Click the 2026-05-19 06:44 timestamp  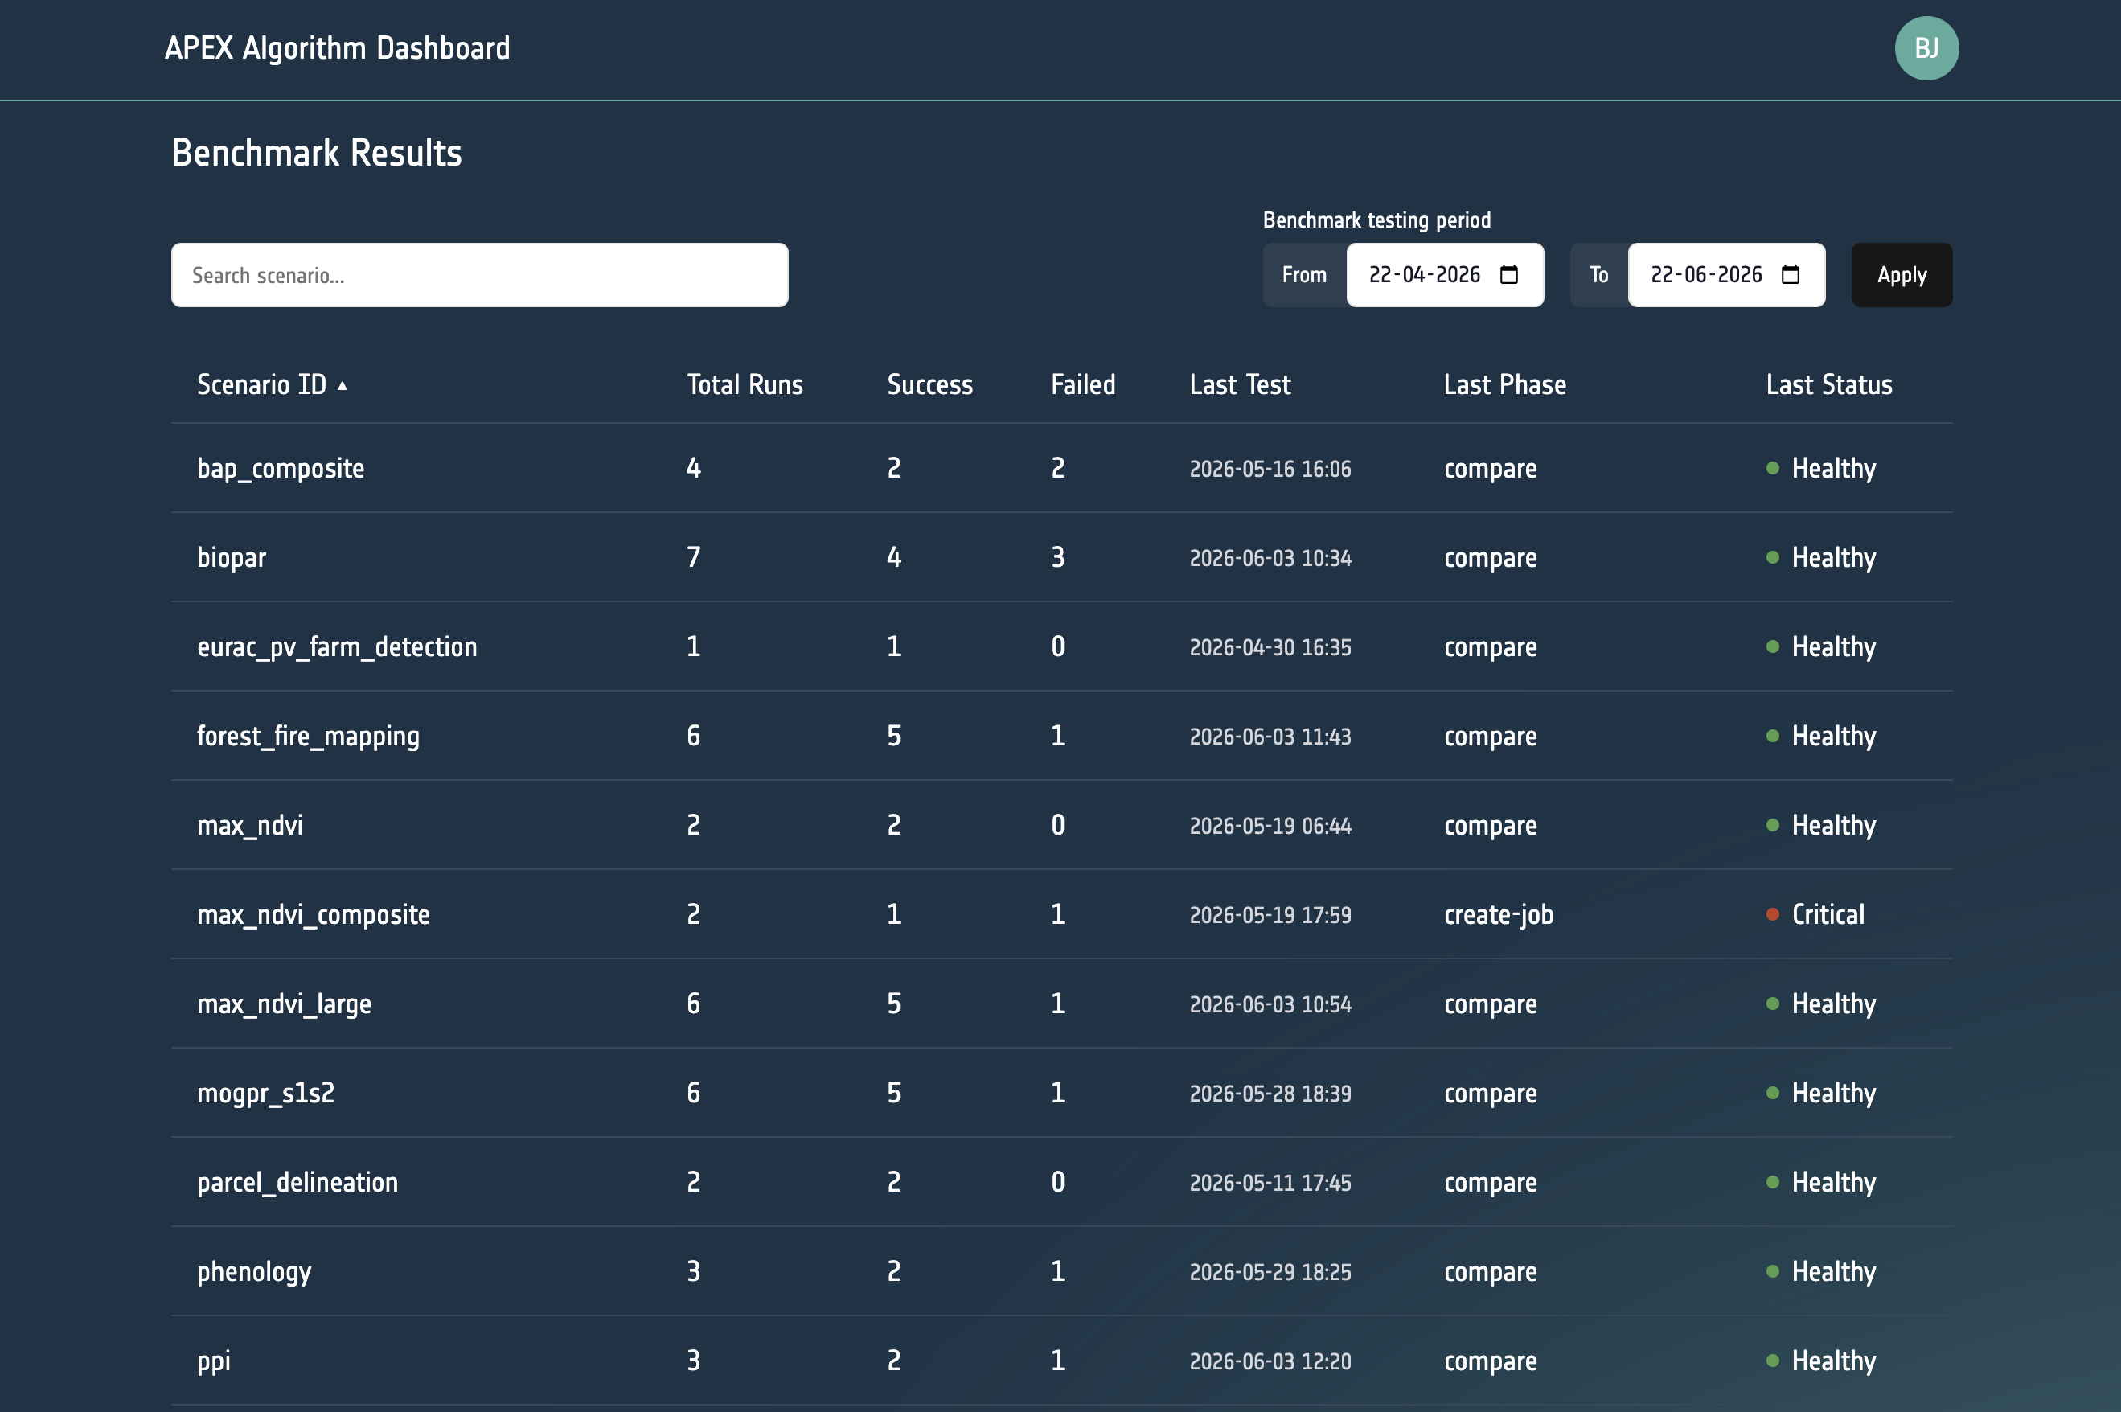[1270, 825]
